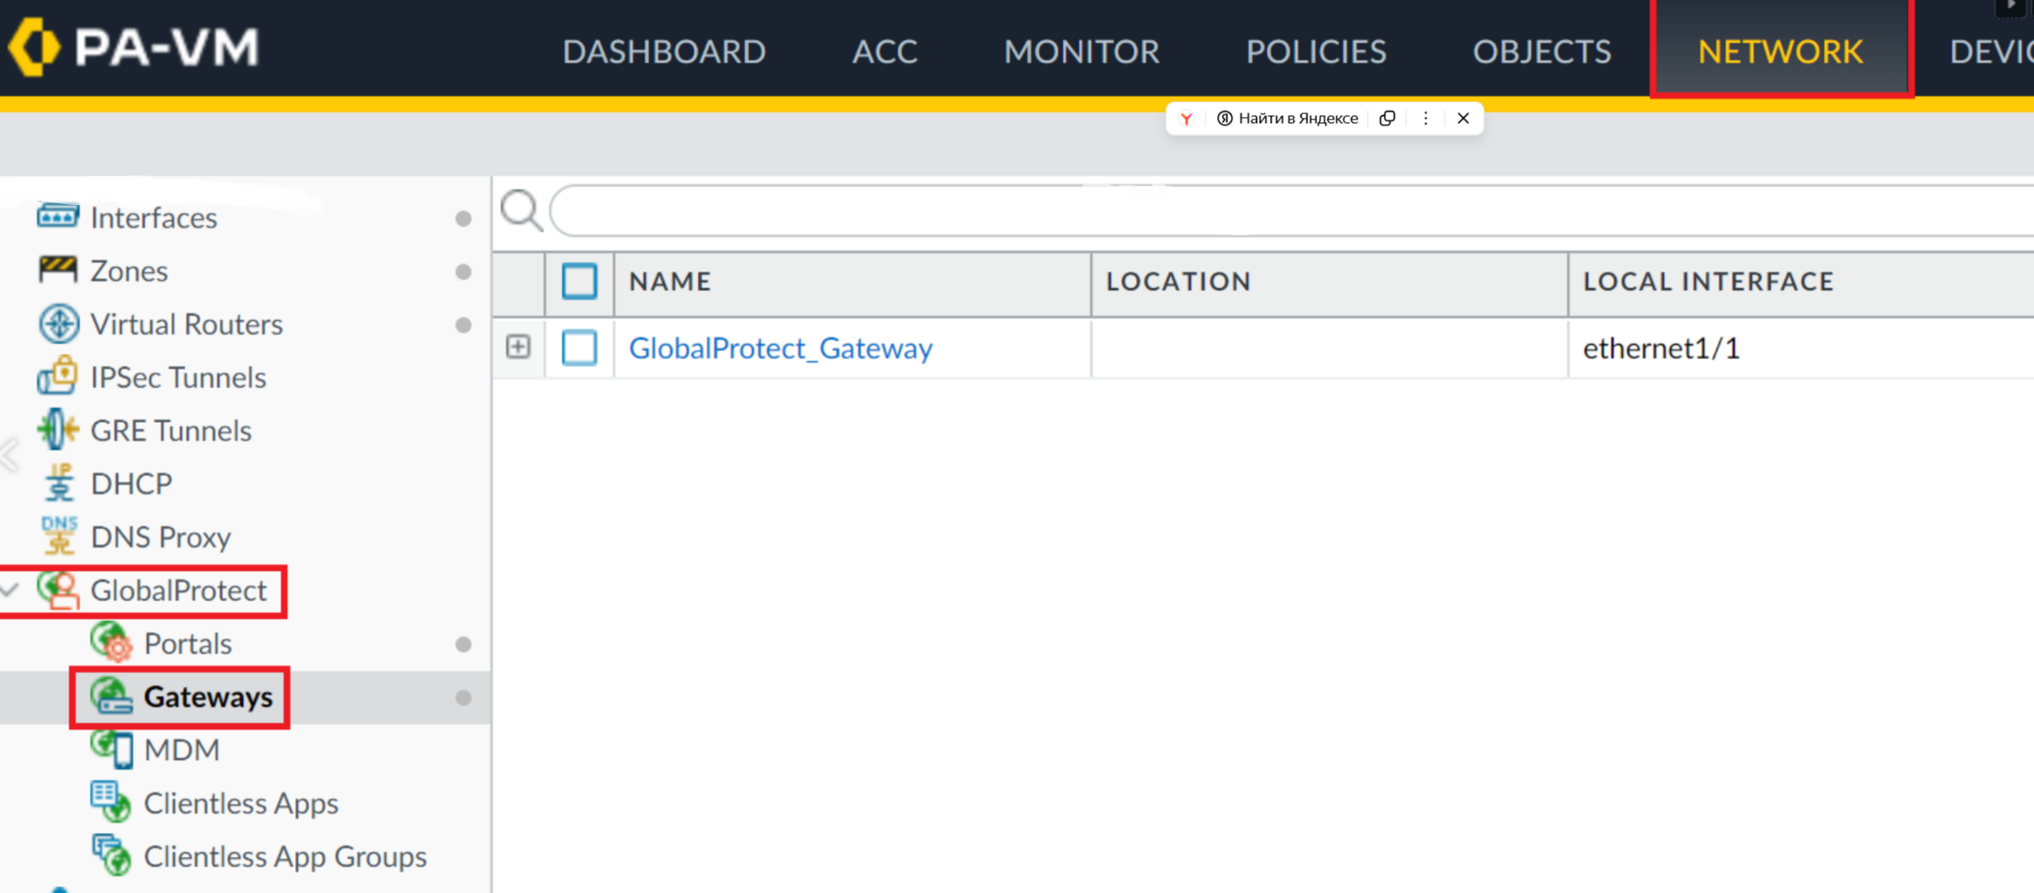Click the Zones icon in sidebar
This screenshot has height=893, width=2034.
58,269
